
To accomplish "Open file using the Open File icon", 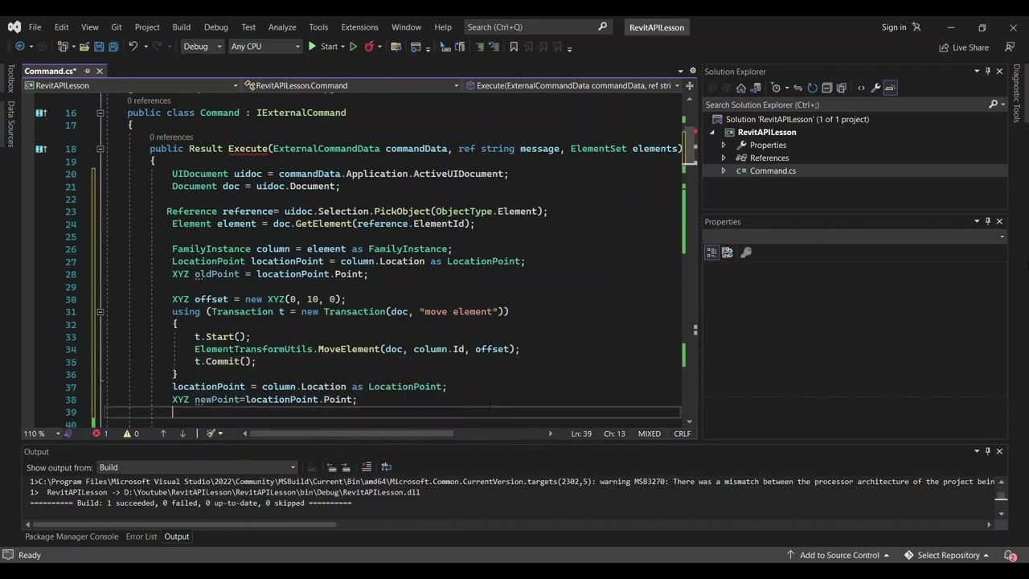I will pyautogui.click(x=84, y=47).
